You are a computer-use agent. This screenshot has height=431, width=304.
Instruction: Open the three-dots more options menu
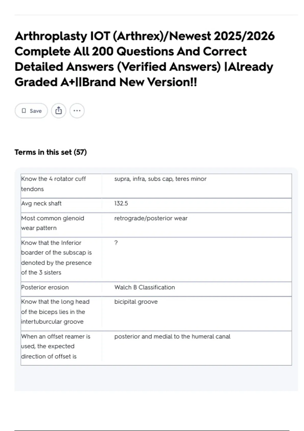click(77, 111)
